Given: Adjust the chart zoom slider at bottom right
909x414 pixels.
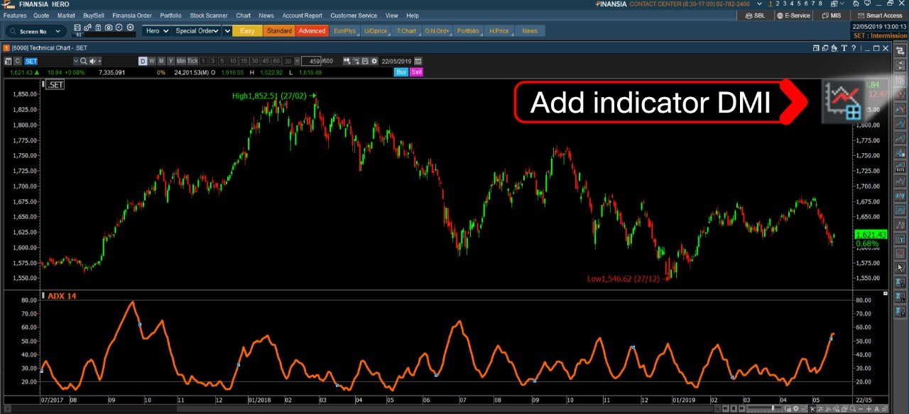Looking at the screenshot, I should (773, 409).
